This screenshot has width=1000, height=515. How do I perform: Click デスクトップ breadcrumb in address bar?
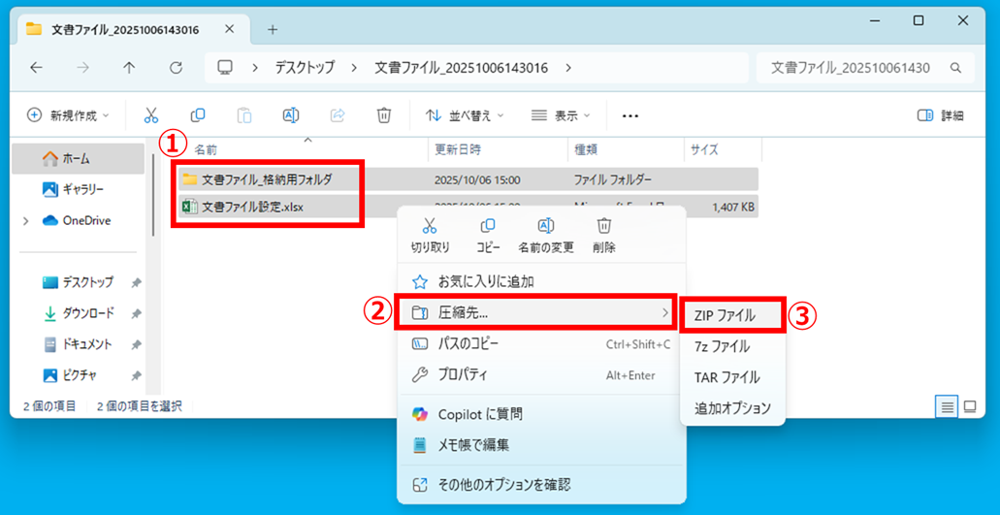[305, 68]
